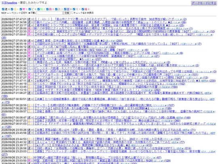Open the (514) reply count link
This screenshot has height=164, width=218.
click(x=188, y=148)
